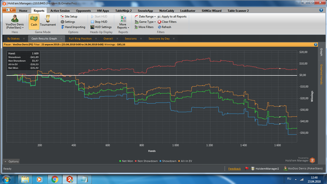Expand More Reports dropdown

pyautogui.click(x=123, y=22)
